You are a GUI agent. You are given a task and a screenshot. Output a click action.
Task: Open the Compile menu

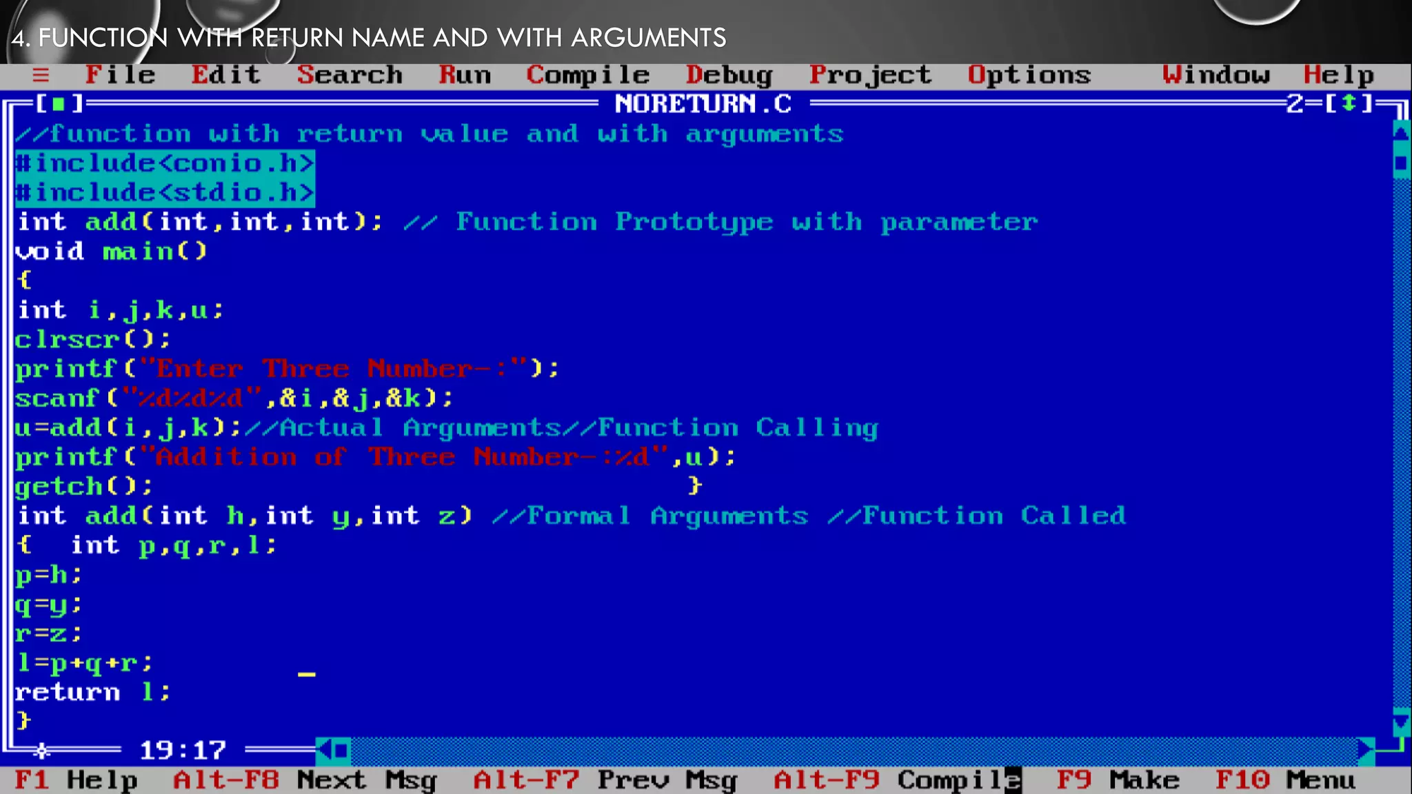pos(588,75)
